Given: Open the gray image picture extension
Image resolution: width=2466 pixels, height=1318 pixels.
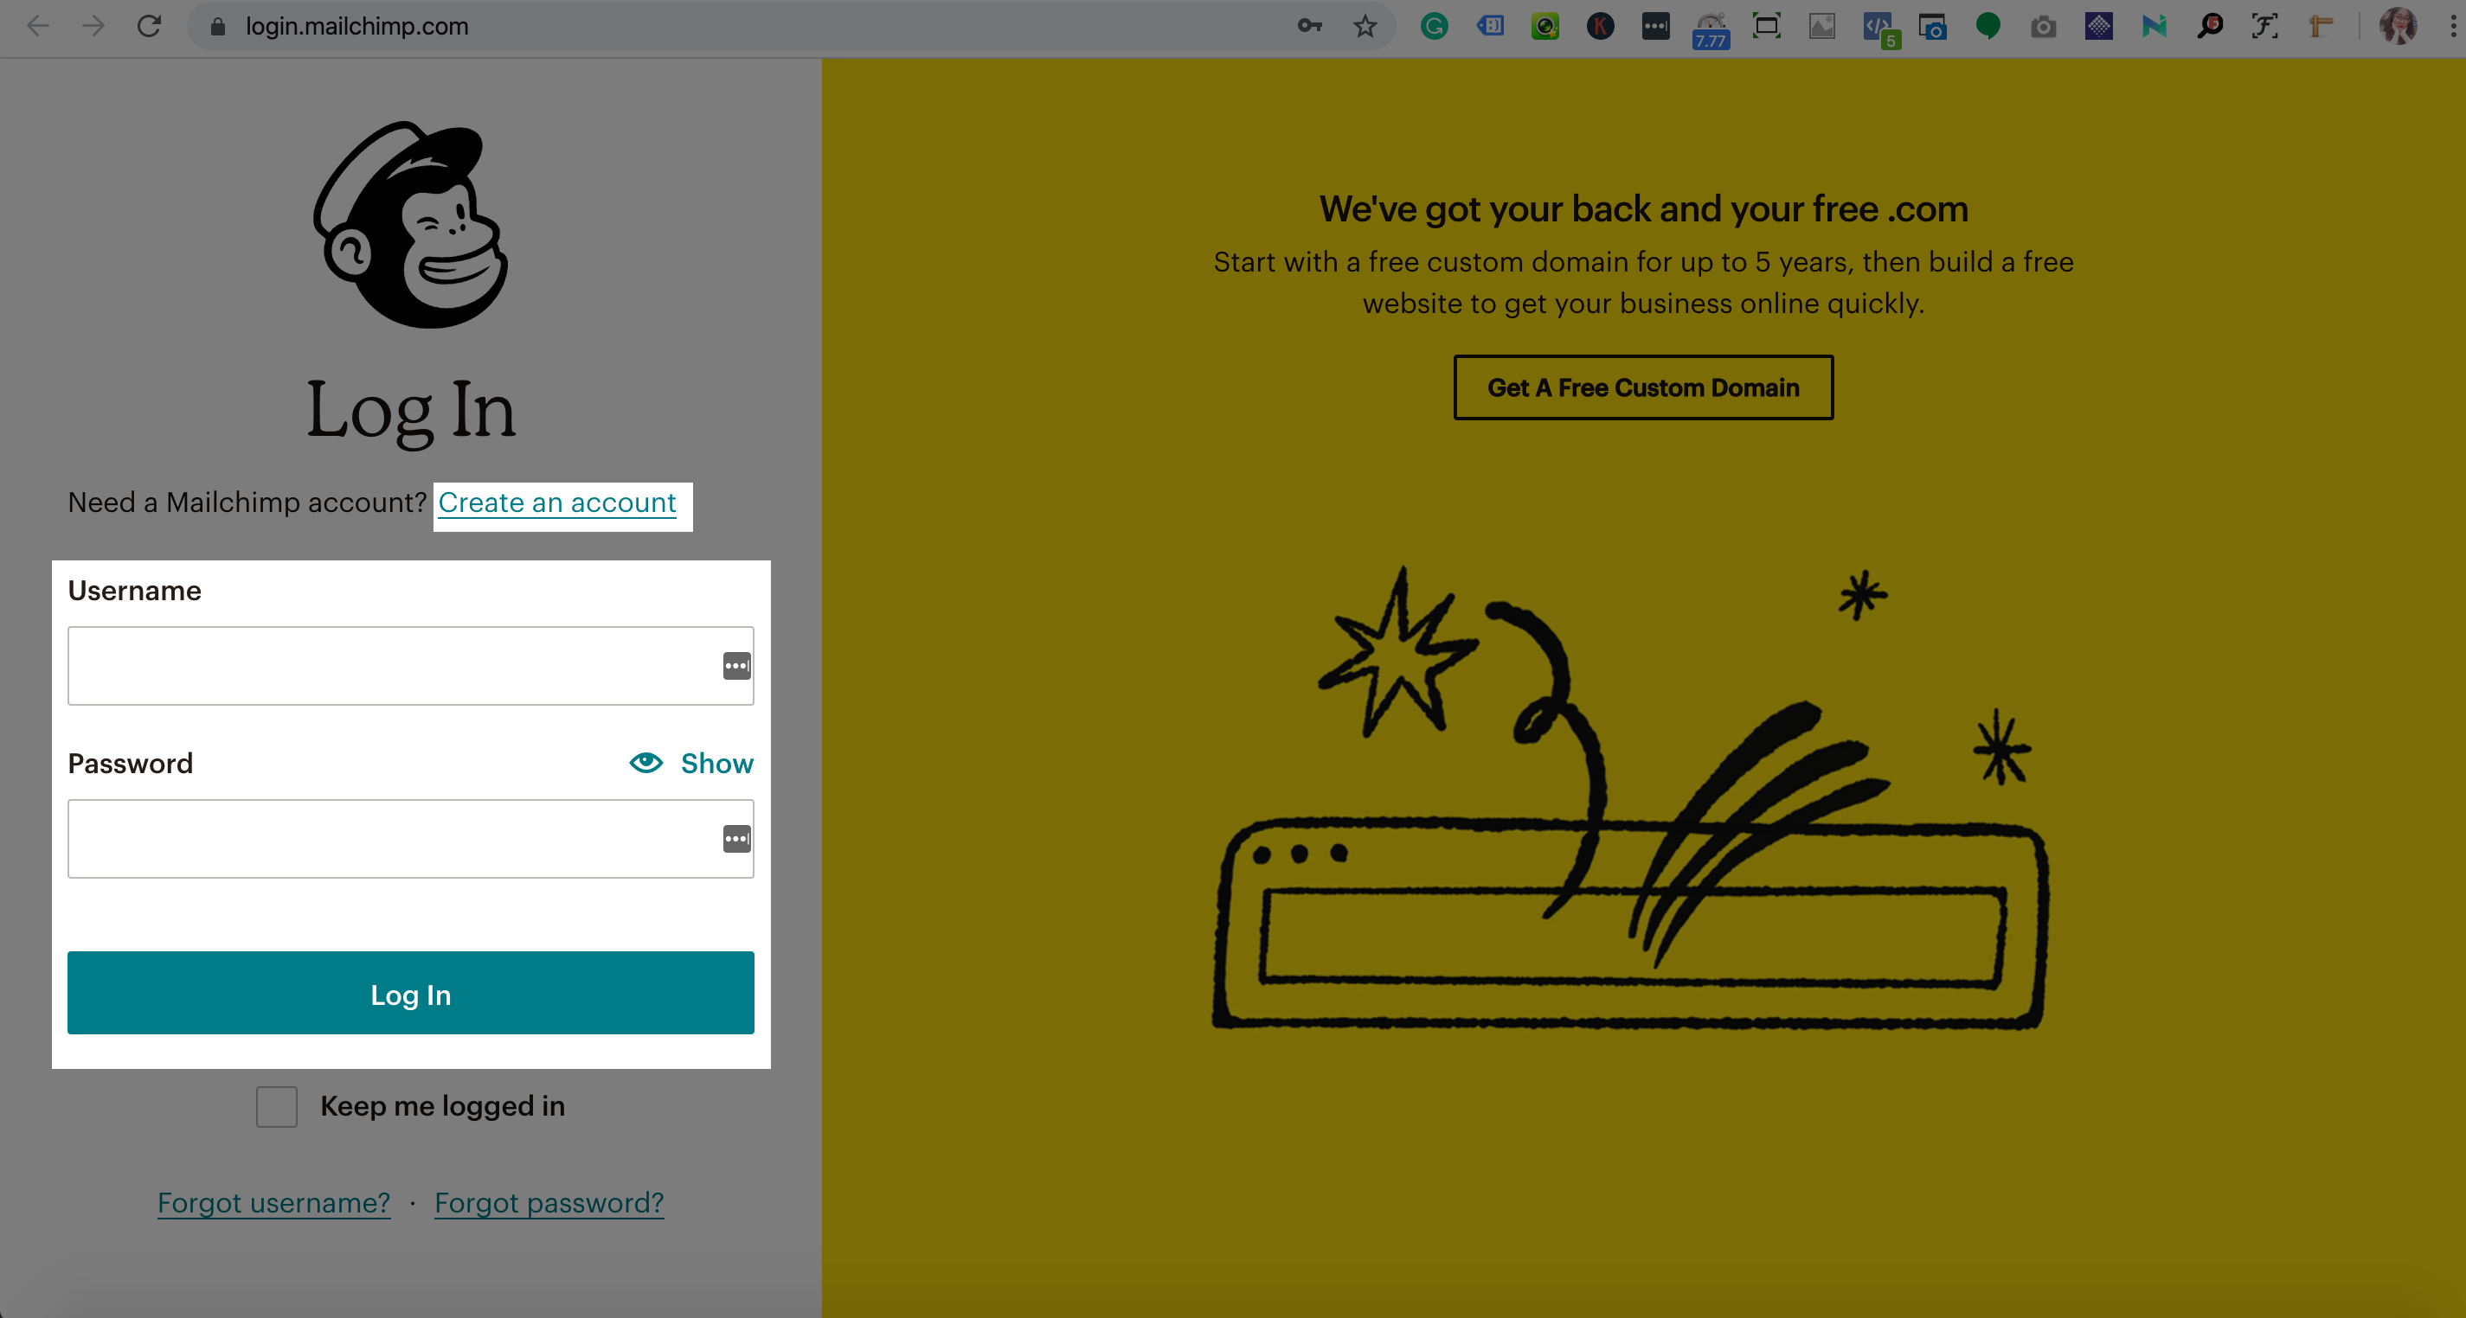Looking at the screenshot, I should pyautogui.click(x=1821, y=26).
